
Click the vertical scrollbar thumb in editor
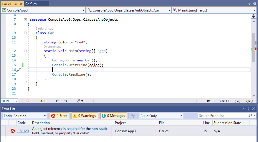point(254,48)
